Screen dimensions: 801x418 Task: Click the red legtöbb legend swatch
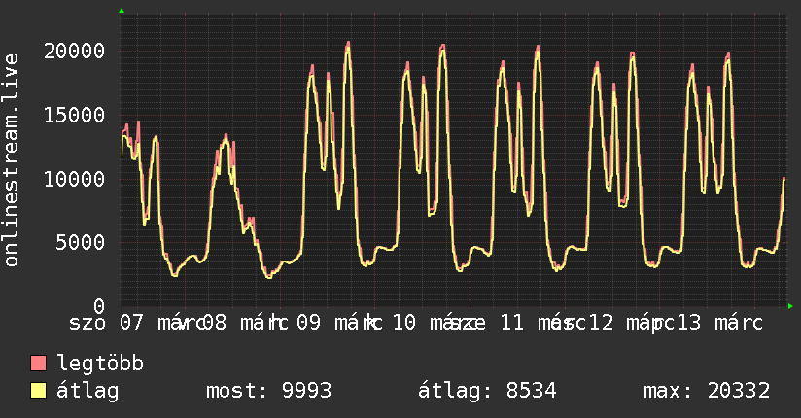point(39,365)
